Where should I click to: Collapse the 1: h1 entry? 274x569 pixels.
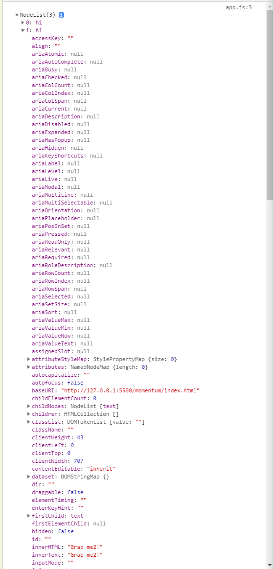point(23,30)
